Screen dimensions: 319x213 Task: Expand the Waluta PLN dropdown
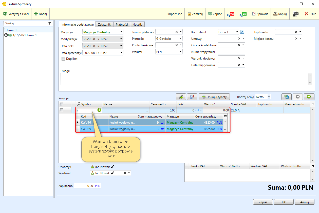point(180,52)
